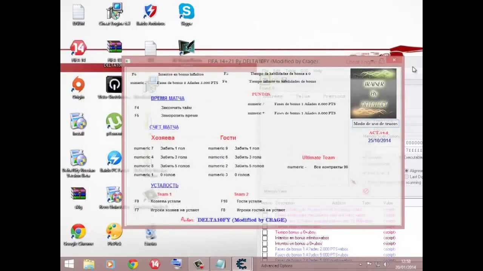Click the trainer logo image by DELTA10FY
Viewport: 483px width, 271px height.
(x=373, y=93)
